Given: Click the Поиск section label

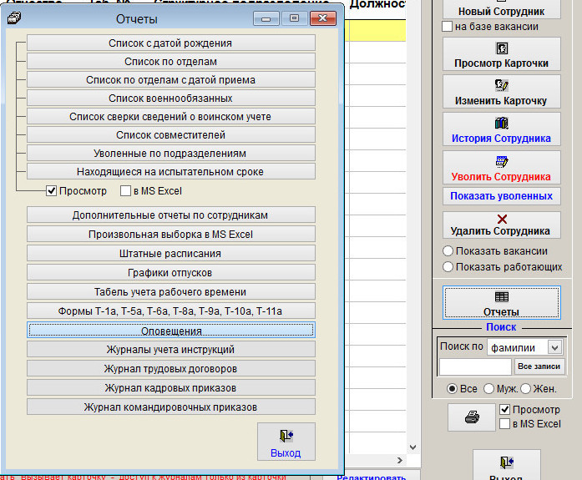Looking at the screenshot, I should point(501,326).
